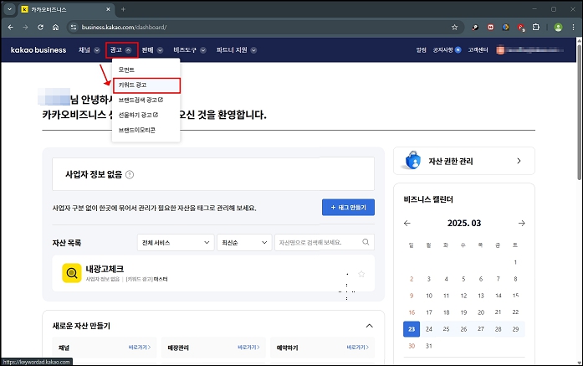
Task: Expand the 채널 menu
Action: pyautogui.click(x=89, y=50)
